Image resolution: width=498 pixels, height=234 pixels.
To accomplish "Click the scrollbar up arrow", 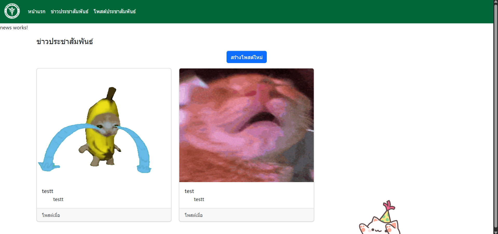I will tap(495, 2).
